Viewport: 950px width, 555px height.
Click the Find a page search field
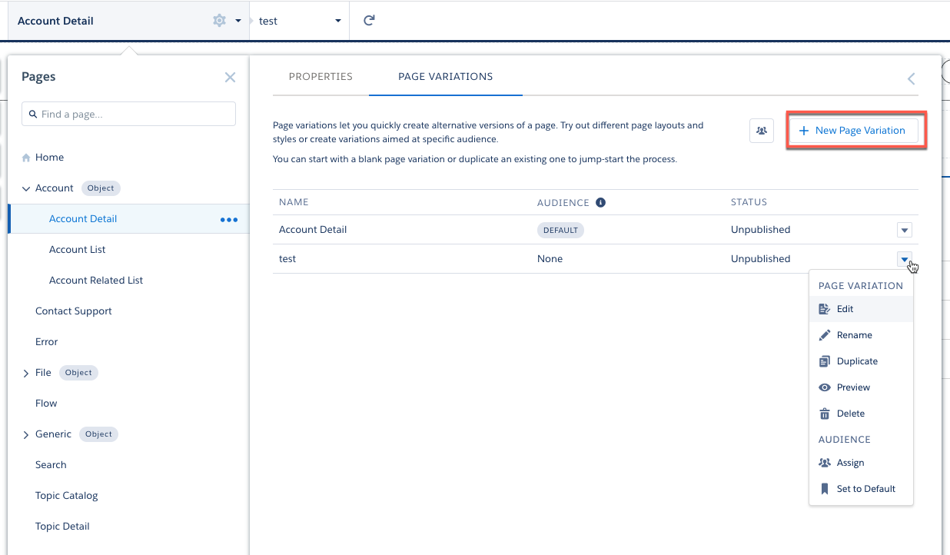128,115
